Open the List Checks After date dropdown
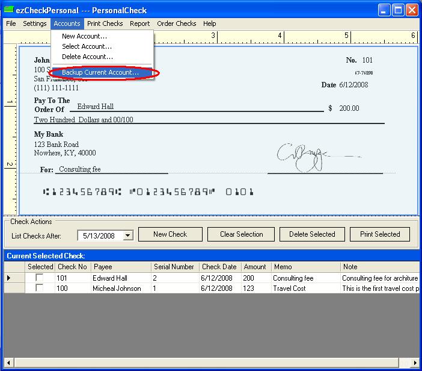Viewport: 422px width, 371px height. 127,235
